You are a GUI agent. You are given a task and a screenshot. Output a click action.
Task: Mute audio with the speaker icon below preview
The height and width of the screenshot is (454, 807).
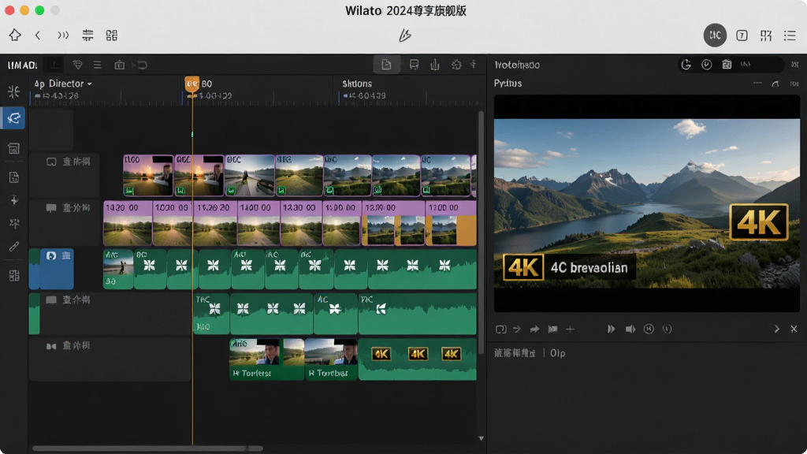[x=630, y=329]
